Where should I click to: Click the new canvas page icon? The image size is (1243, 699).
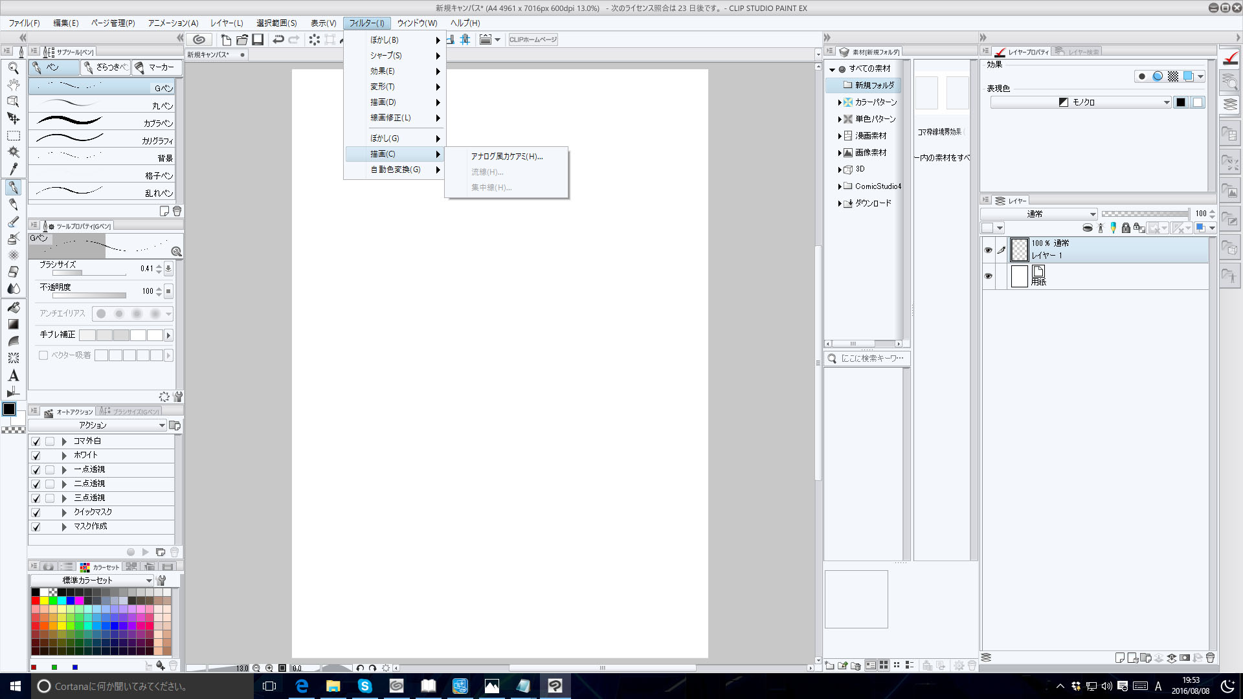click(x=226, y=39)
